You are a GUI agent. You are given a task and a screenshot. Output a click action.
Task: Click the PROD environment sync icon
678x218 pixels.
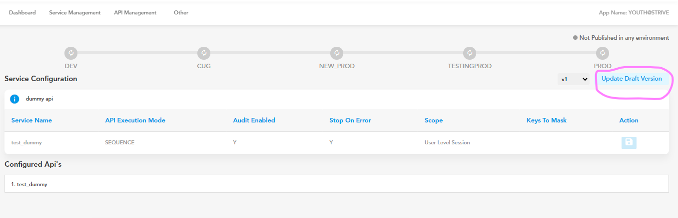coord(603,53)
